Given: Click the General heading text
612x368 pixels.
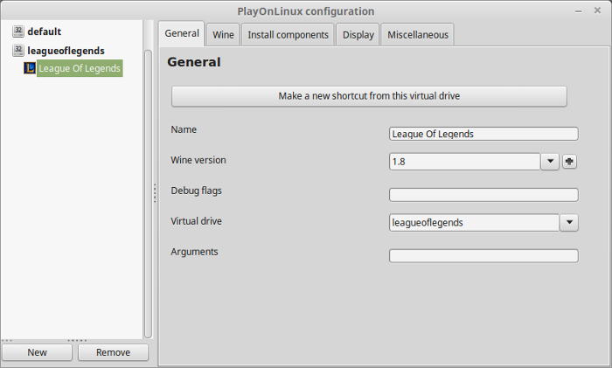Looking at the screenshot, I should (x=193, y=62).
